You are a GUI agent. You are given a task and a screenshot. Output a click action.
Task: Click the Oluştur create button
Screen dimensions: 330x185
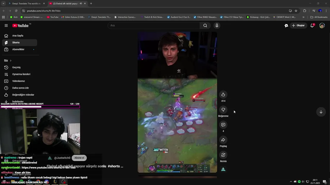tap(298, 25)
